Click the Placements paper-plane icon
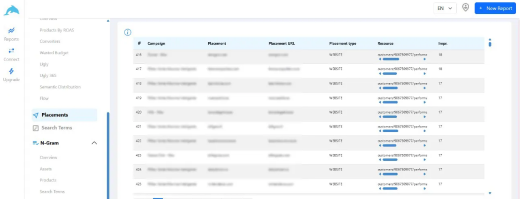 tap(36, 115)
